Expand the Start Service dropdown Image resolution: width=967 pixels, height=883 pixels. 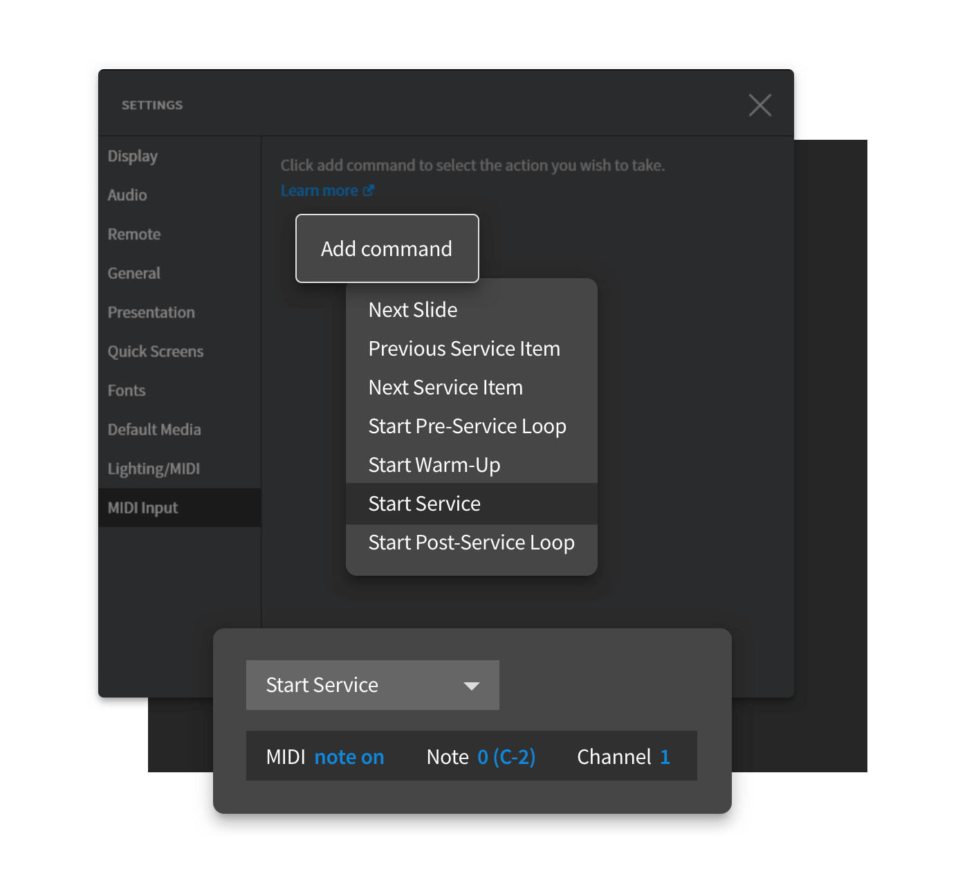pos(373,685)
